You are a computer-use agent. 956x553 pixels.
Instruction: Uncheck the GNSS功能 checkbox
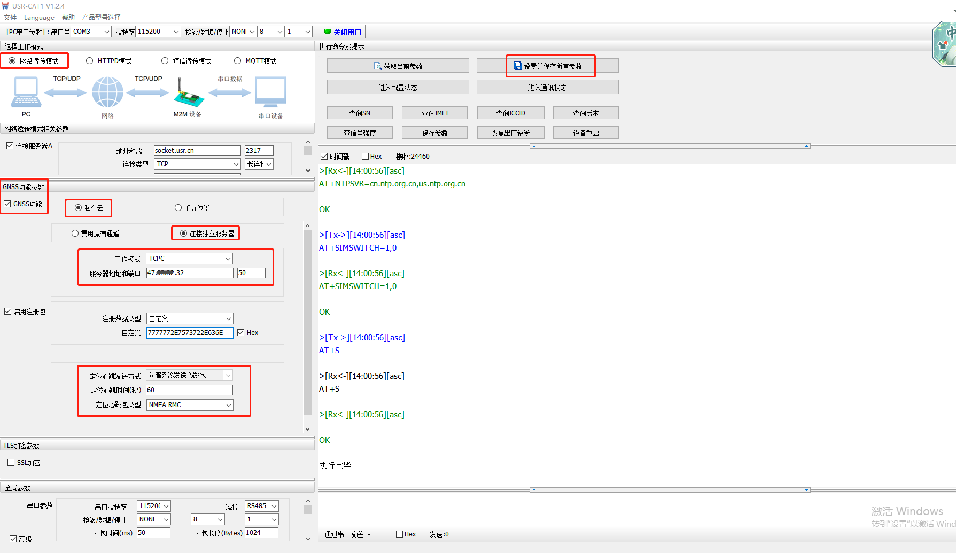coord(7,204)
